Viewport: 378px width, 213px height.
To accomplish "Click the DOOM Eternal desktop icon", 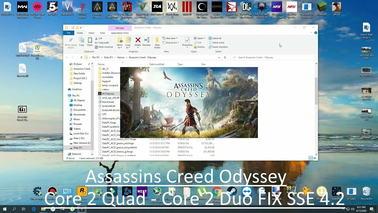I will click(x=82, y=10).
